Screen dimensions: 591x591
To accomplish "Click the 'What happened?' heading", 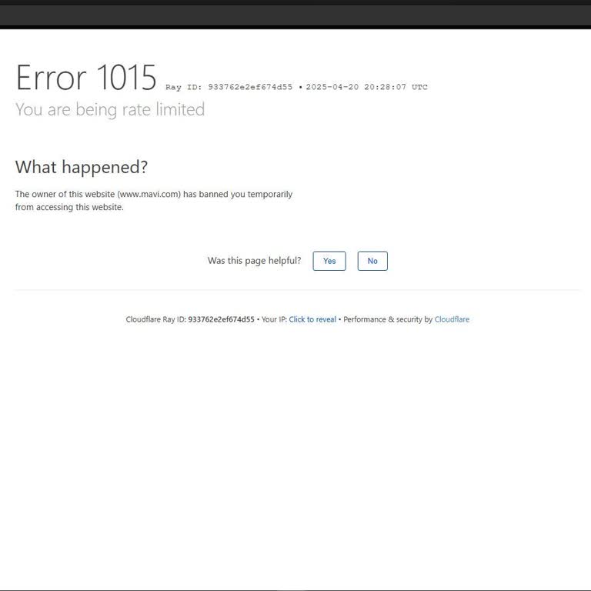I will coord(82,167).
